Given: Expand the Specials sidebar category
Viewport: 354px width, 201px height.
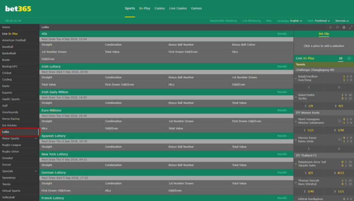Looking at the screenshot, I should point(36,171).
